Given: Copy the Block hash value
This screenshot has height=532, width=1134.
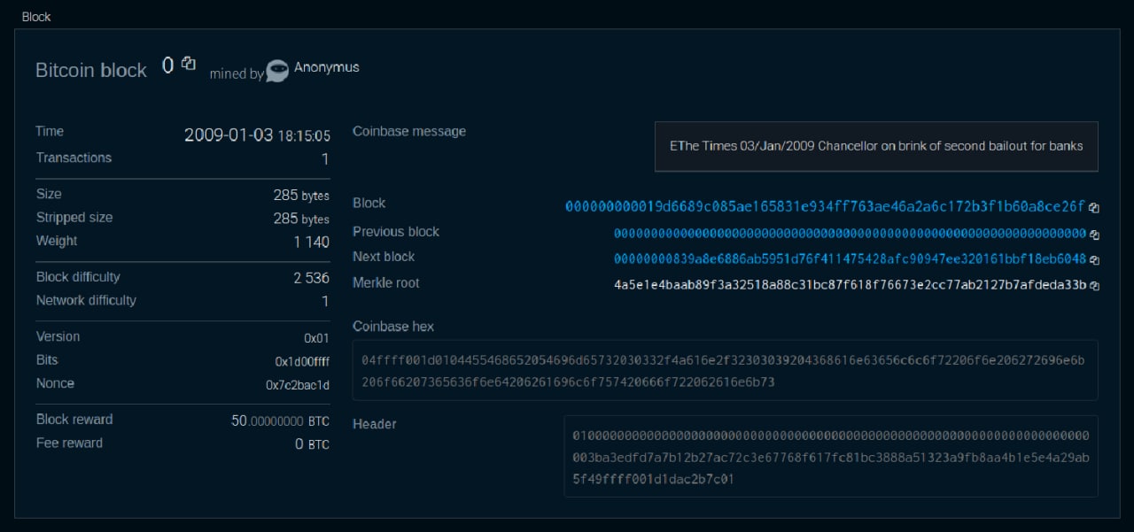Looking at the screenshot, I should pyautogui.click(x=1094, y=208).
